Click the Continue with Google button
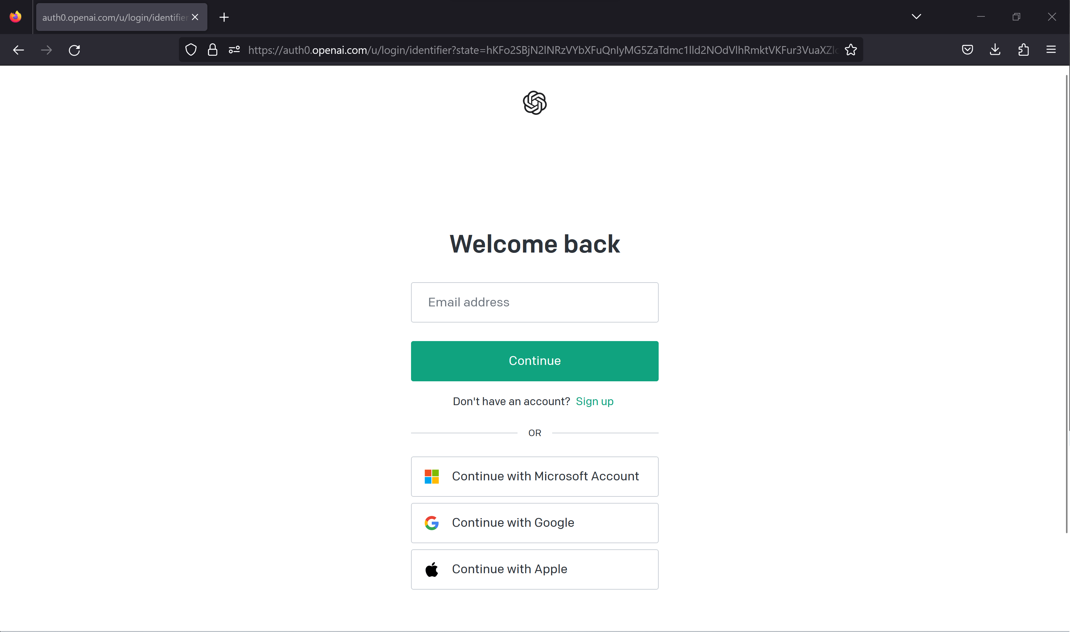The height and width of the screenshot is (632, 1070). click(534, 522)
